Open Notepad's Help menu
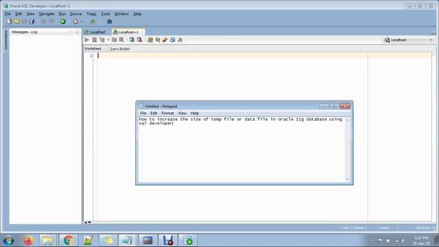439x247 pixels. (x=195, y=113)
